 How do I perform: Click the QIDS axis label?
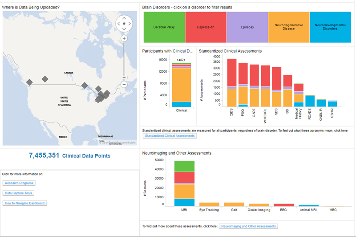point(231,112)
